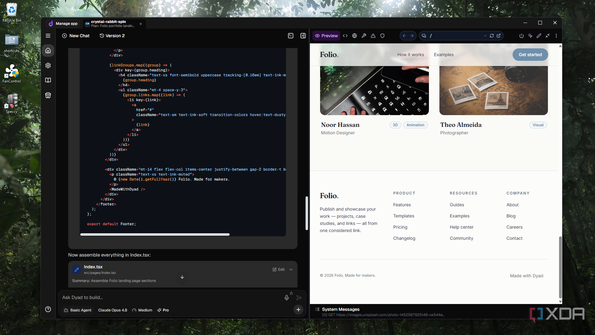Screen dimensions: 595x335
Task: Open the Security shield icon
Action: click(x=382, y=36)
